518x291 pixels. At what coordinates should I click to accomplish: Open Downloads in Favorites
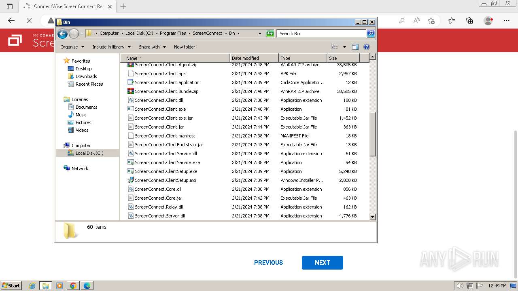[x=86, y=76]
